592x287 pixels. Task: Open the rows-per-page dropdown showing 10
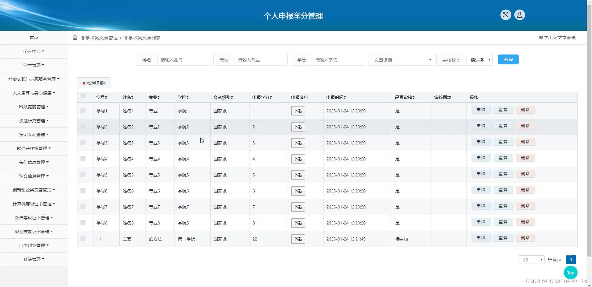click(x=532, y=260)
